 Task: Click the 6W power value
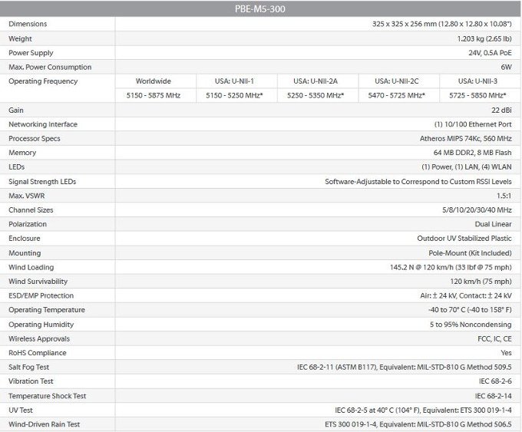[506, 68]
